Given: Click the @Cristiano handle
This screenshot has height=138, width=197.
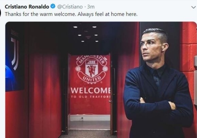Looking at the screenshot, I should [70, 7].
